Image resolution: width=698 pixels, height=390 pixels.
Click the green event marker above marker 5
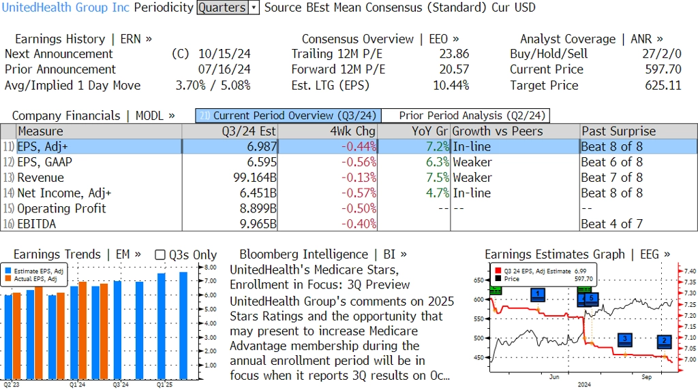pos(584,291)
